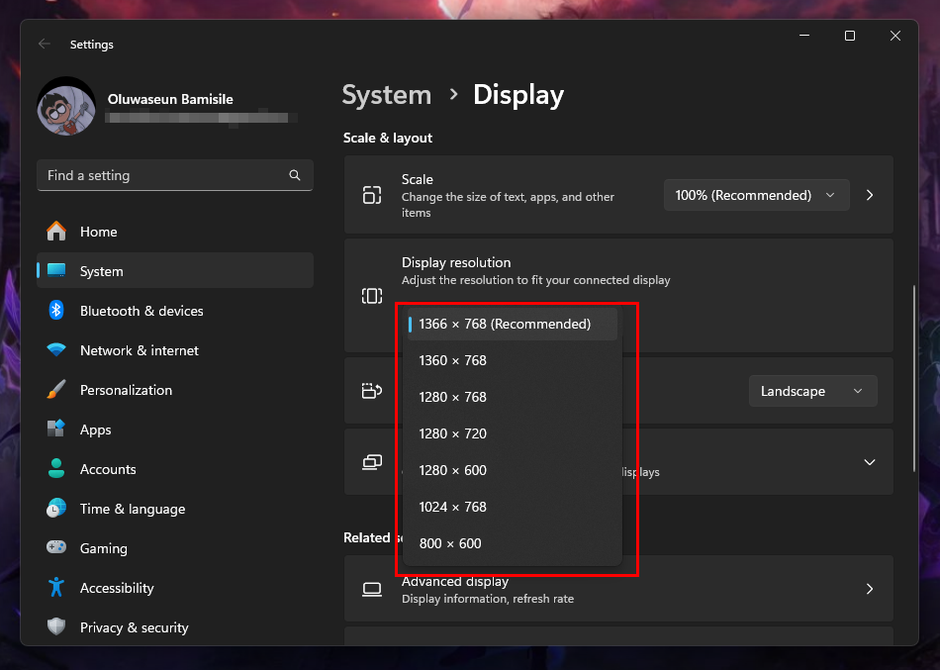Expand the multiple displays section chevron

pyautogui.click(x=870, y=462)
